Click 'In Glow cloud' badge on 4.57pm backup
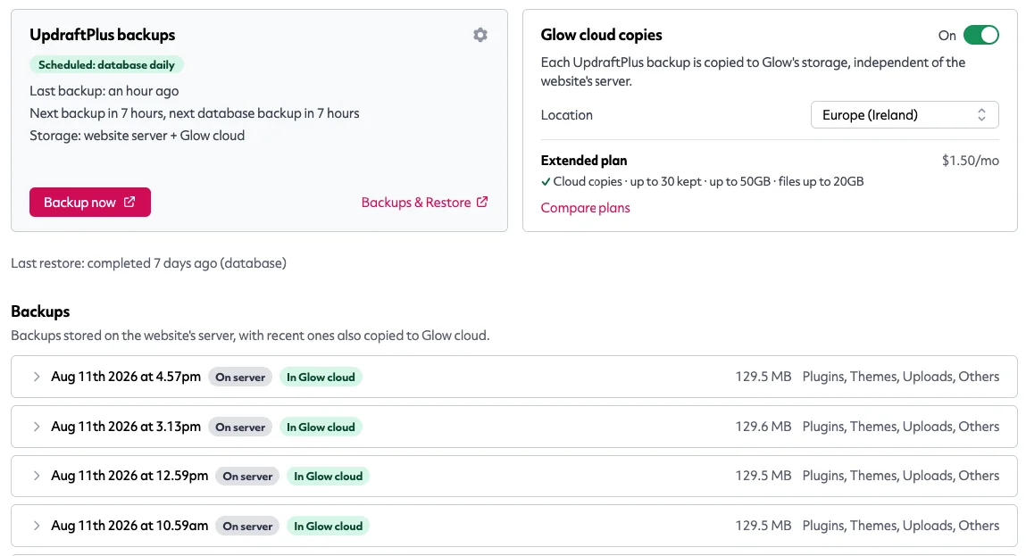Screen dimensions: 1026x556 [321, 377]
